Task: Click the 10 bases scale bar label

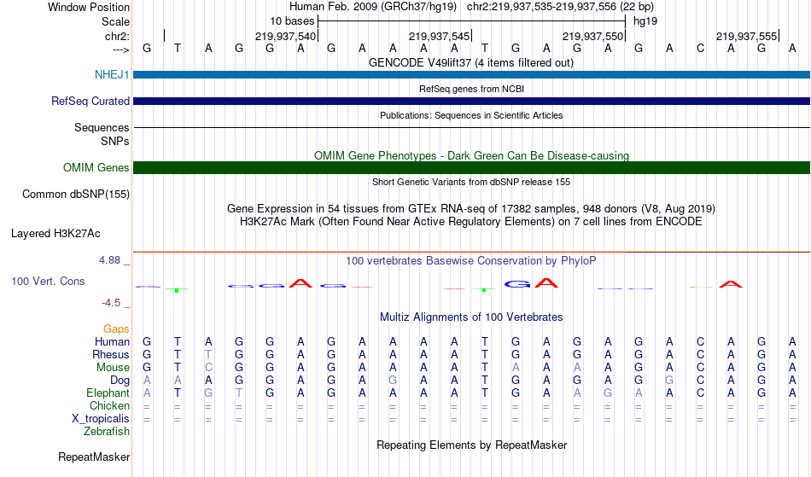Action: tap(292, 21)
